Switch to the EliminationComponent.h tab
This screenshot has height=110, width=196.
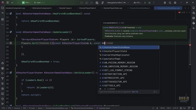(42, 8)
